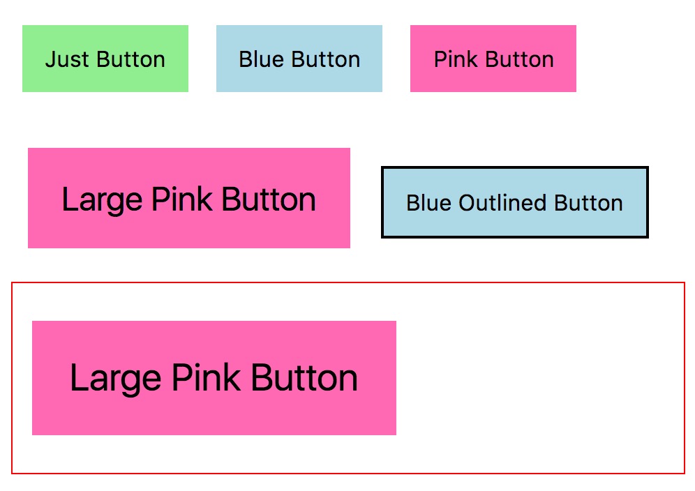Click the small pink button in the top row

click(493, 59)
